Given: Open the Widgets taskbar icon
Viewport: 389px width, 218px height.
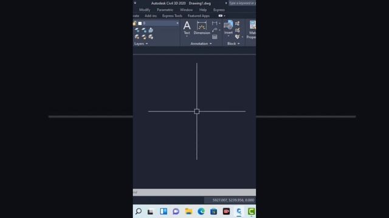Looking at the screenshot, I should coord(164,211).
